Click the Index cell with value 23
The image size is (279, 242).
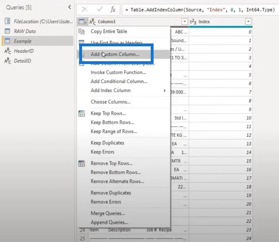221,230
